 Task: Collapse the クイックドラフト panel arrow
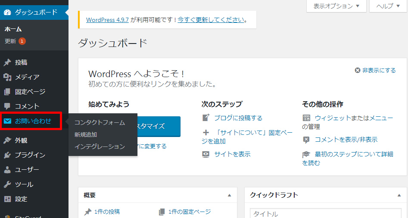(399, 195)
